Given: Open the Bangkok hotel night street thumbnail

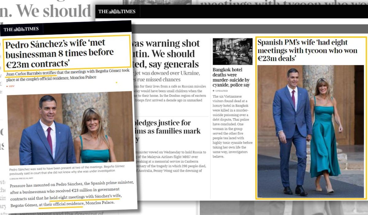Looking at the screenshot, I should (x=232, y=51).
